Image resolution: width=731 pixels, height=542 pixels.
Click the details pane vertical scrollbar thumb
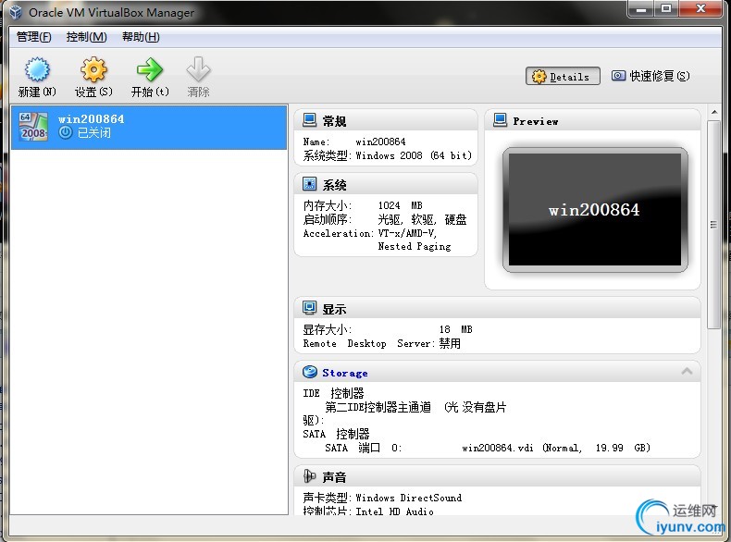[x=713, y=225]
